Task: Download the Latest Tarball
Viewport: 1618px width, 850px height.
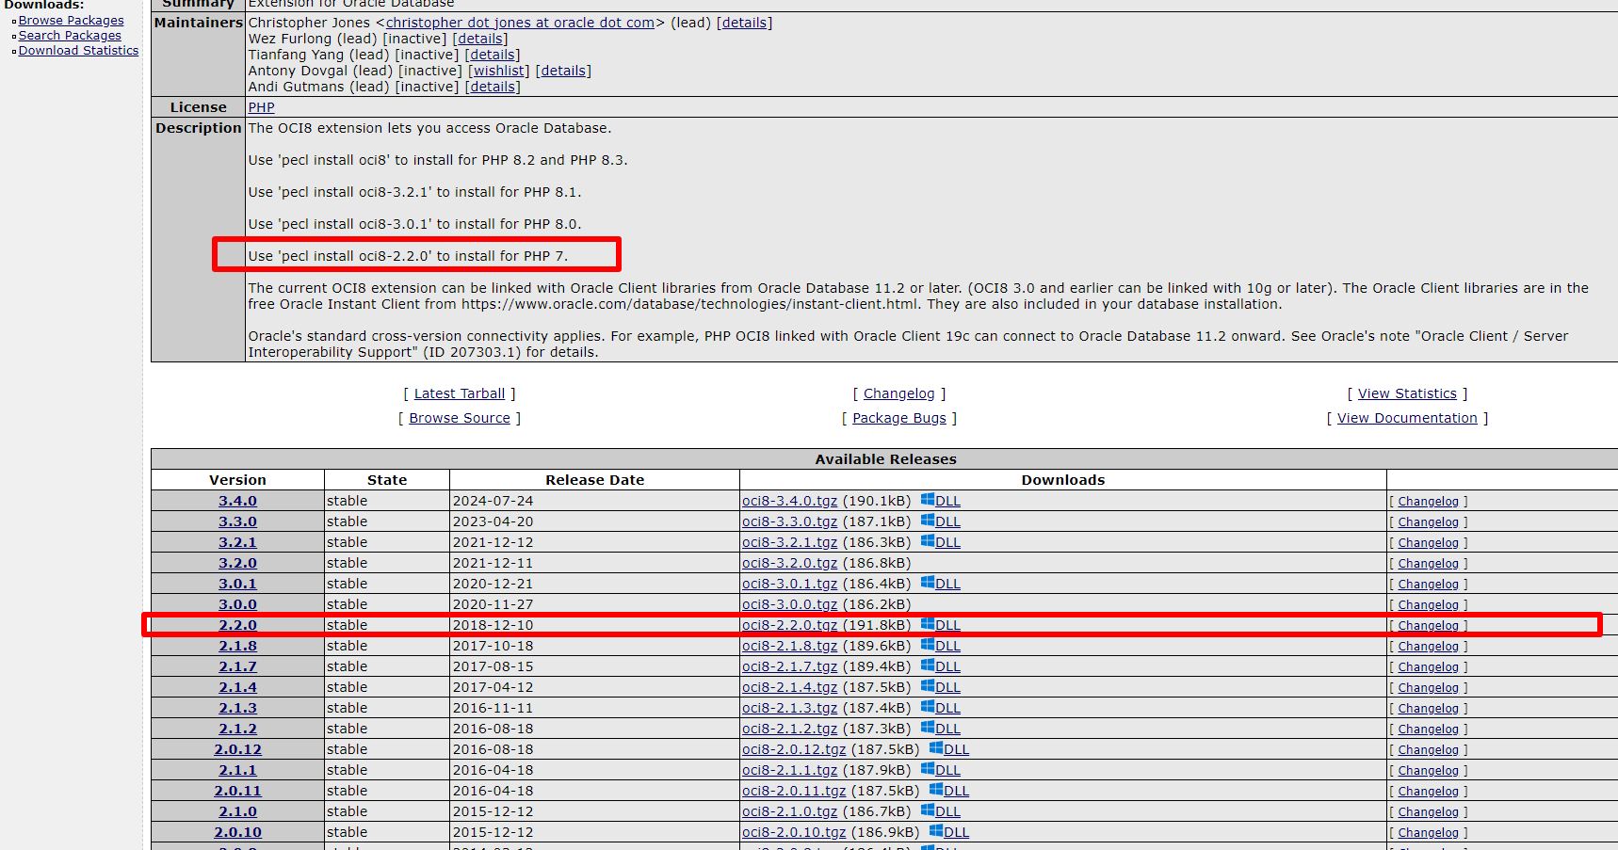Action: click(x=460, y=393)
